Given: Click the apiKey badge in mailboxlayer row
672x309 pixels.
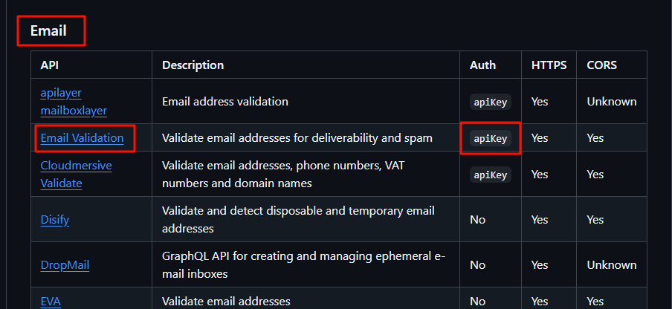Looking at the screenshot, I should 491,102.
